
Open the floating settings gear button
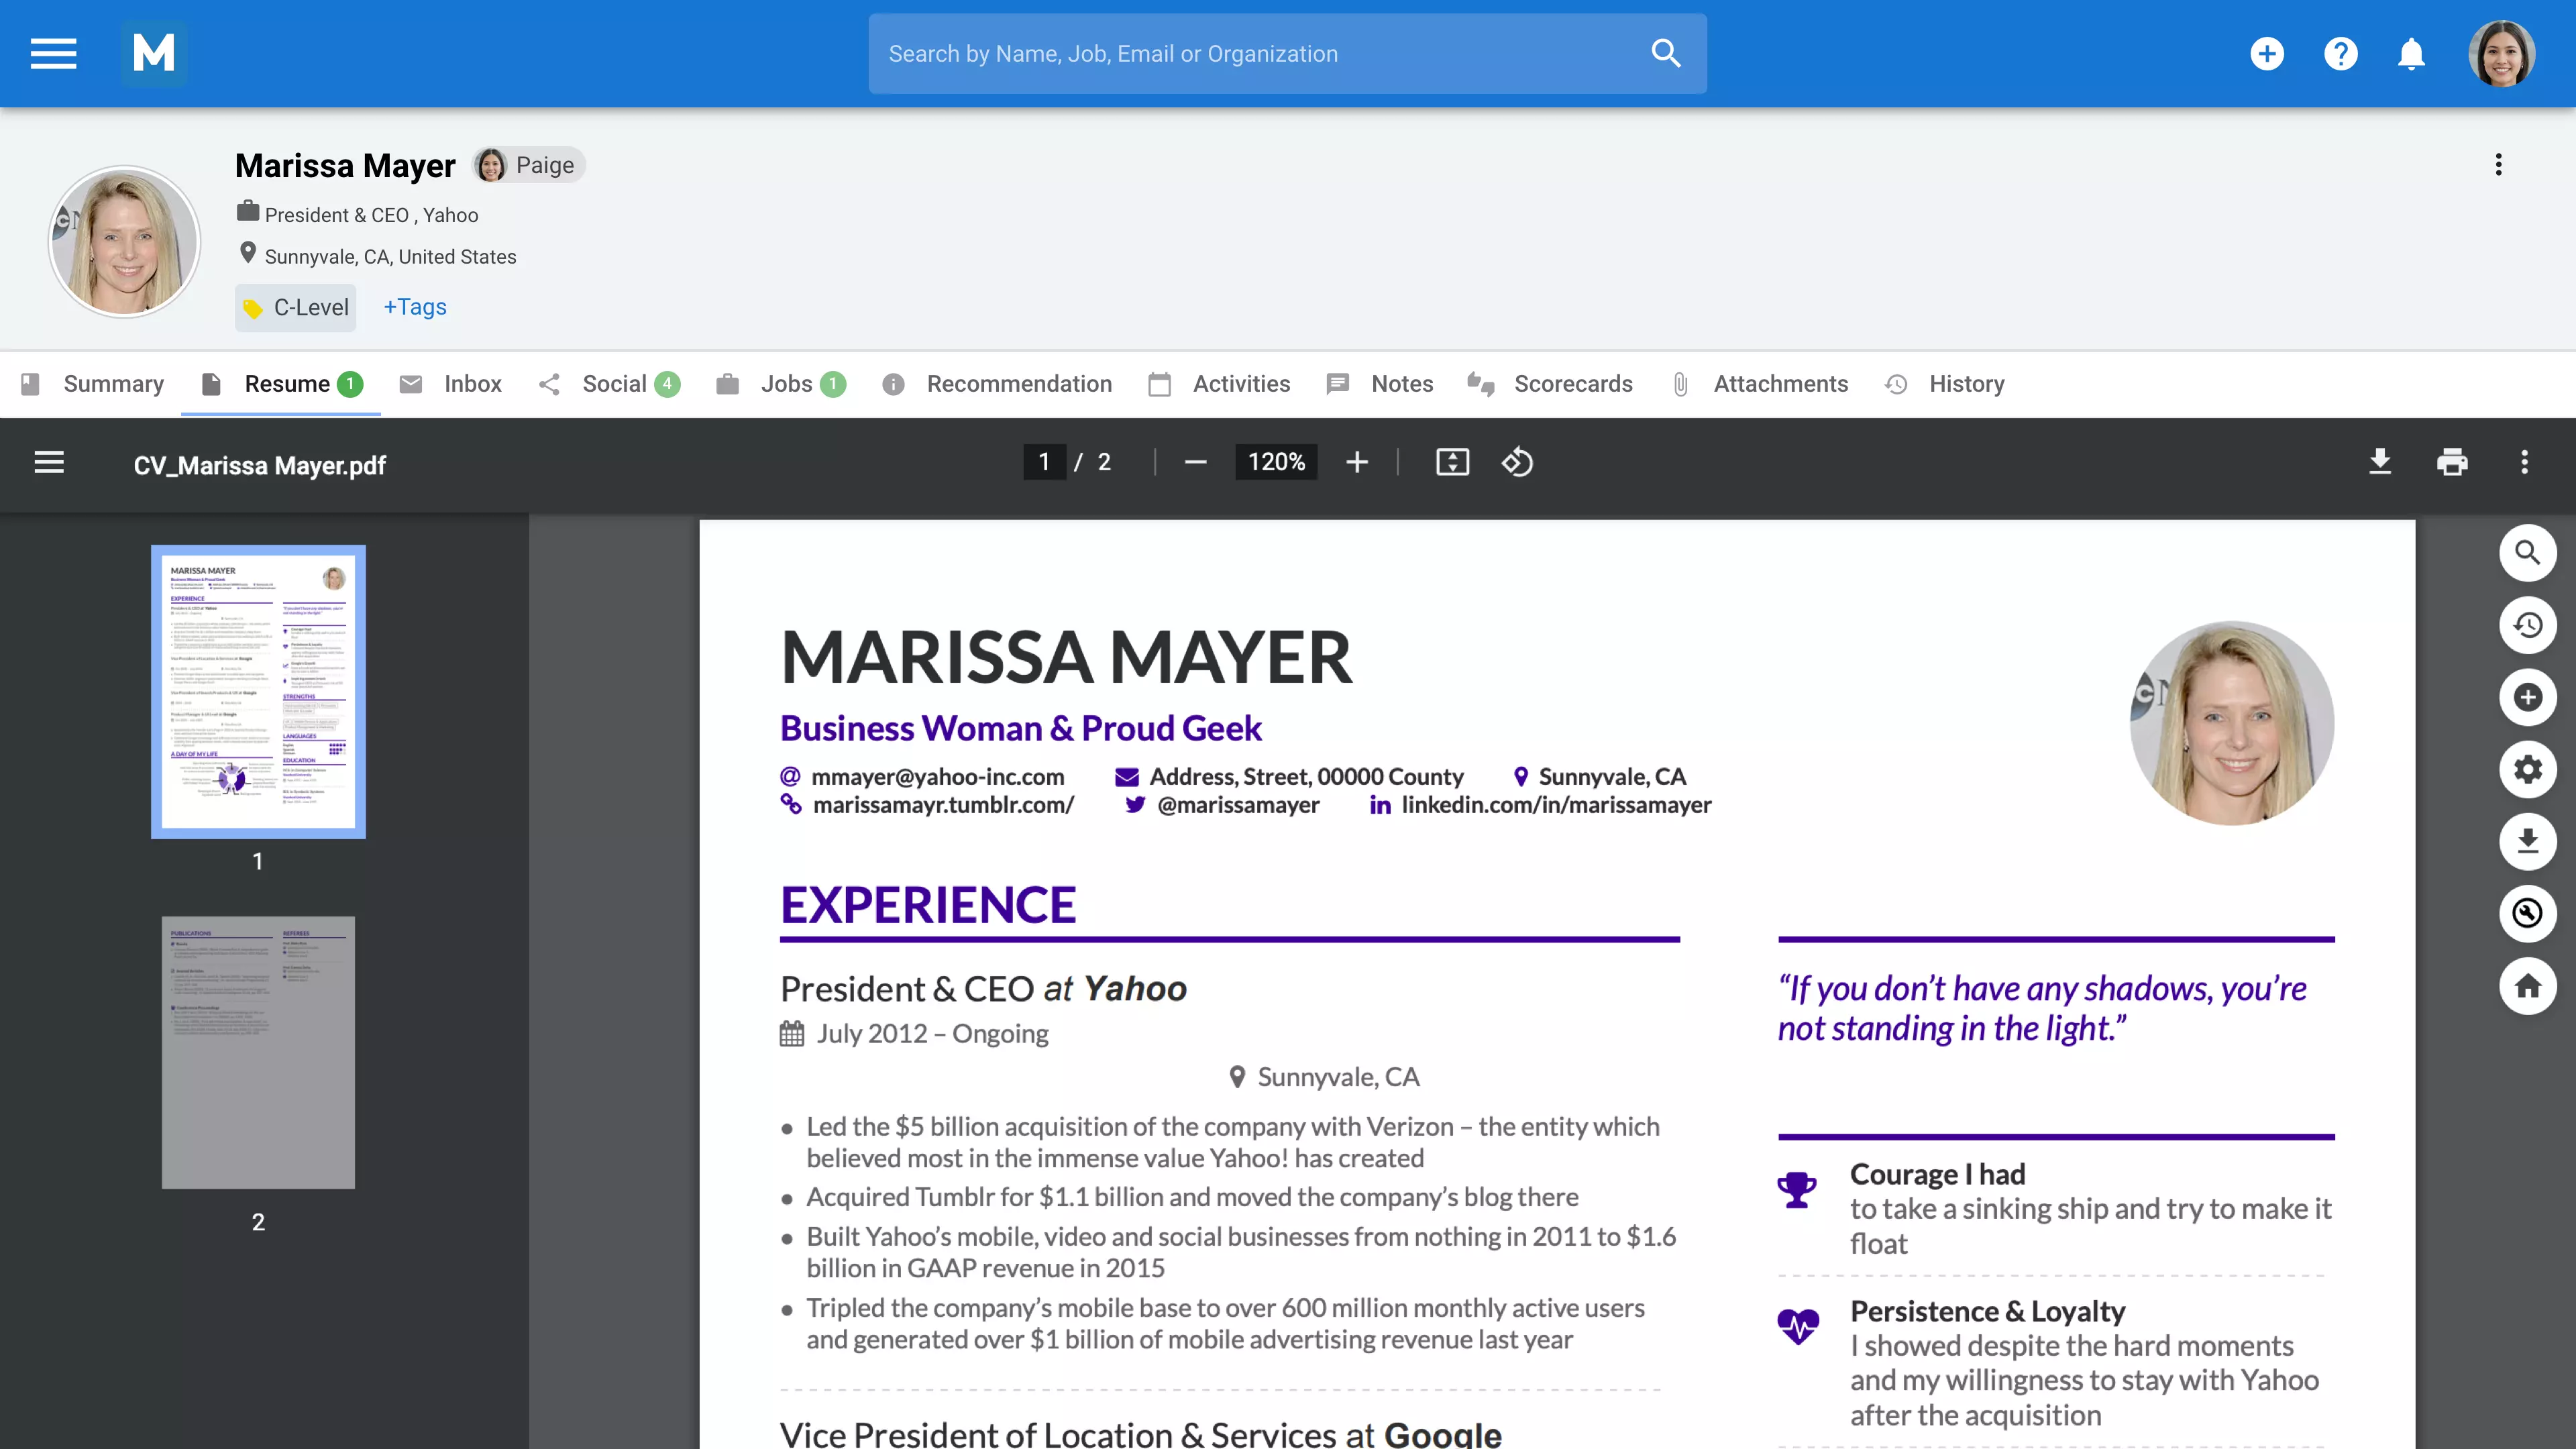(2527, 769)
